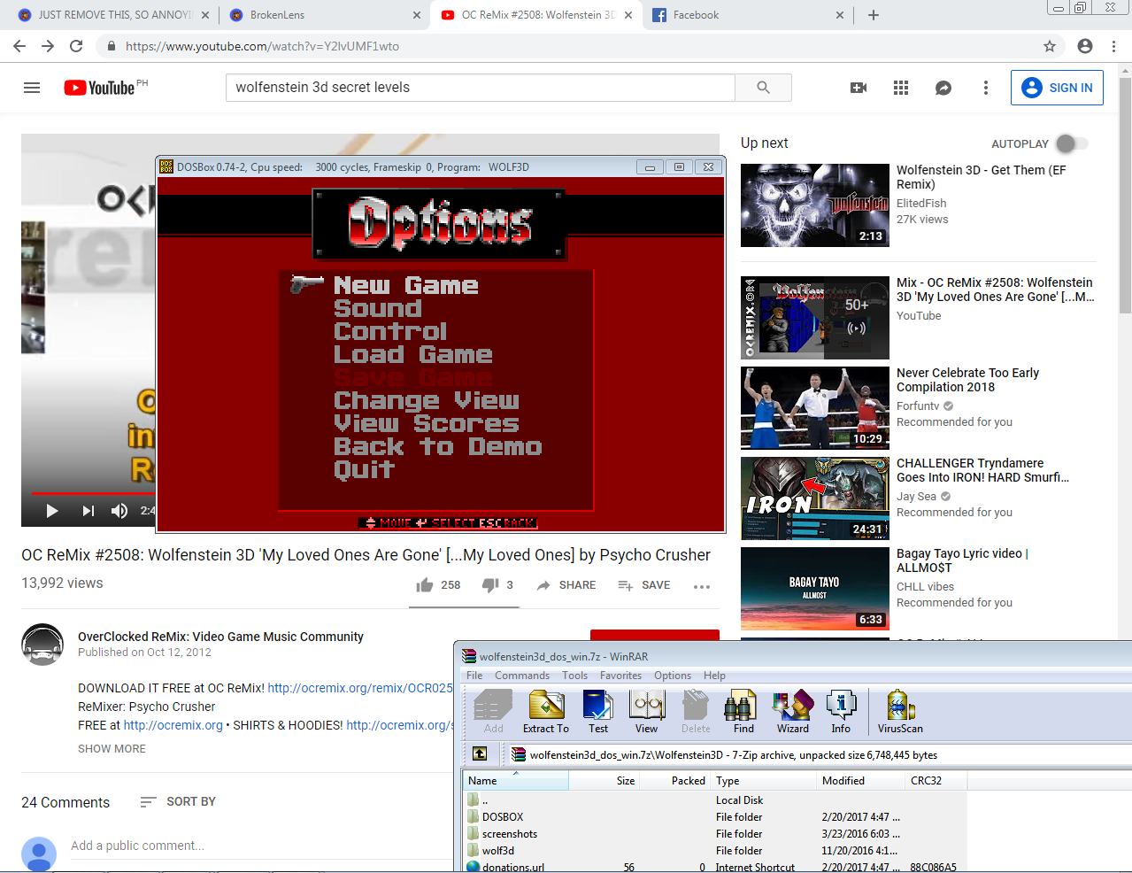Open the Chrome profile avatar icon
The width and height of the screenshot is (1132, 873).
point(1085,46)
